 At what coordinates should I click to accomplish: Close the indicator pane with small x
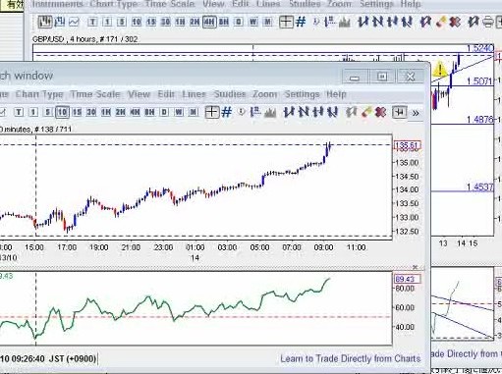[x=415, y=267]
